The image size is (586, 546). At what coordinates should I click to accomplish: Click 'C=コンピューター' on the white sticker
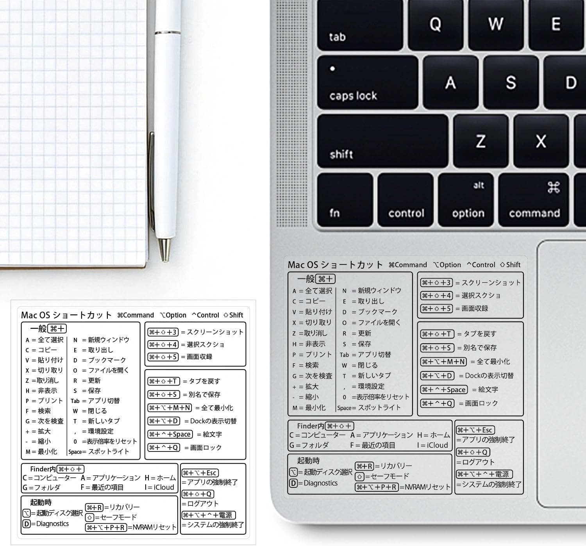50,478
